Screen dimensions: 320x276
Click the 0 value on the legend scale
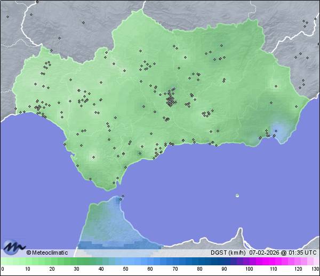(x=3, y=269)
